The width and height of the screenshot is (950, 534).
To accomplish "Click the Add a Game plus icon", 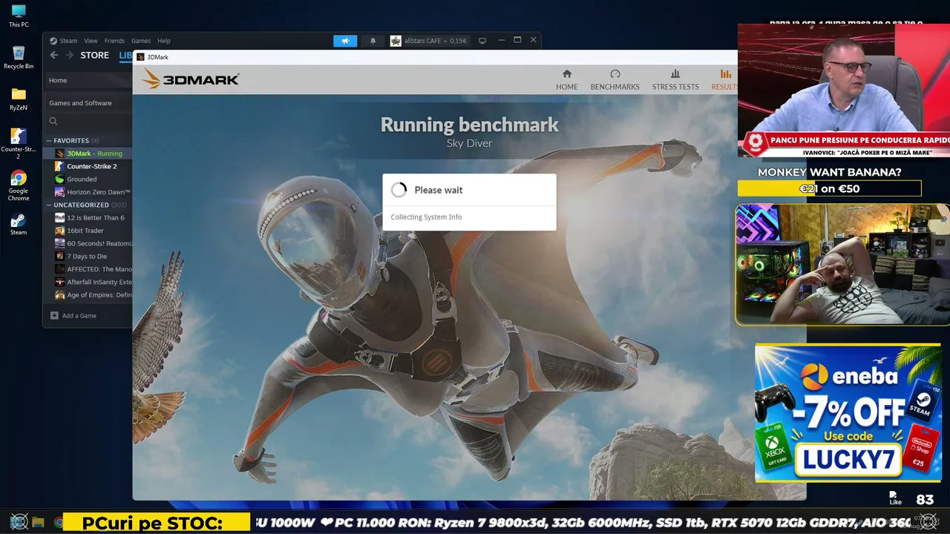I will 54,316.
